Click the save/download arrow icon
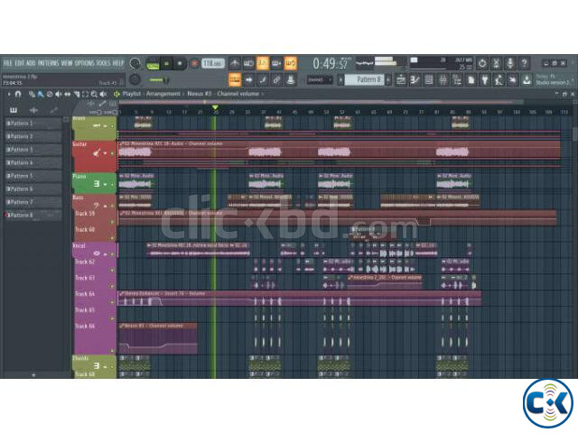This screenshot has height=433, width=578. pyautogui.click(x=527, y=79)
